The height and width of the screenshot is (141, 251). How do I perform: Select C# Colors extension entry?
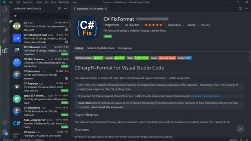click(40, 134)
